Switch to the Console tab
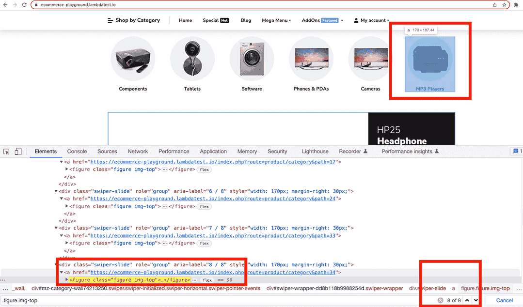Image resolution: width=523 pixels, height=307 pixels. tap(77, 151)
